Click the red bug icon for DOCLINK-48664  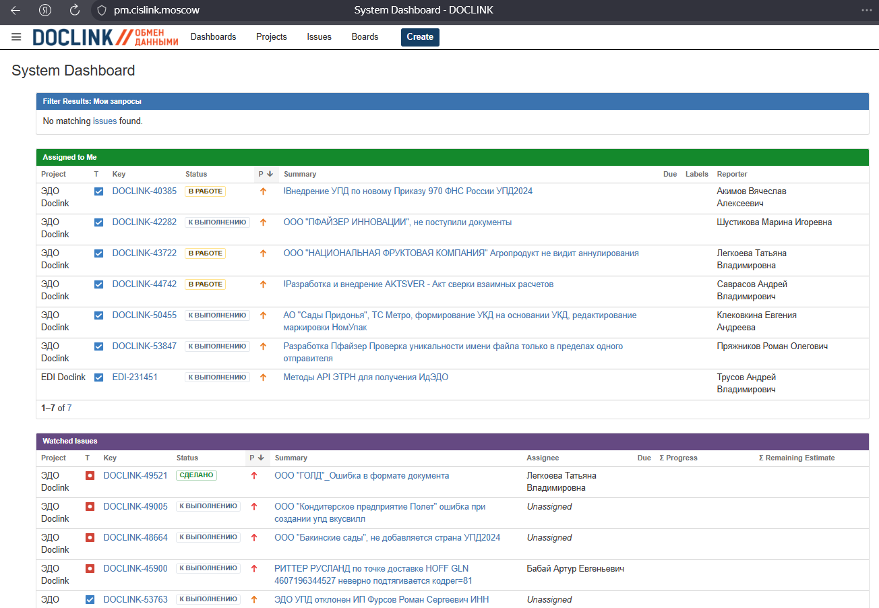90,538
